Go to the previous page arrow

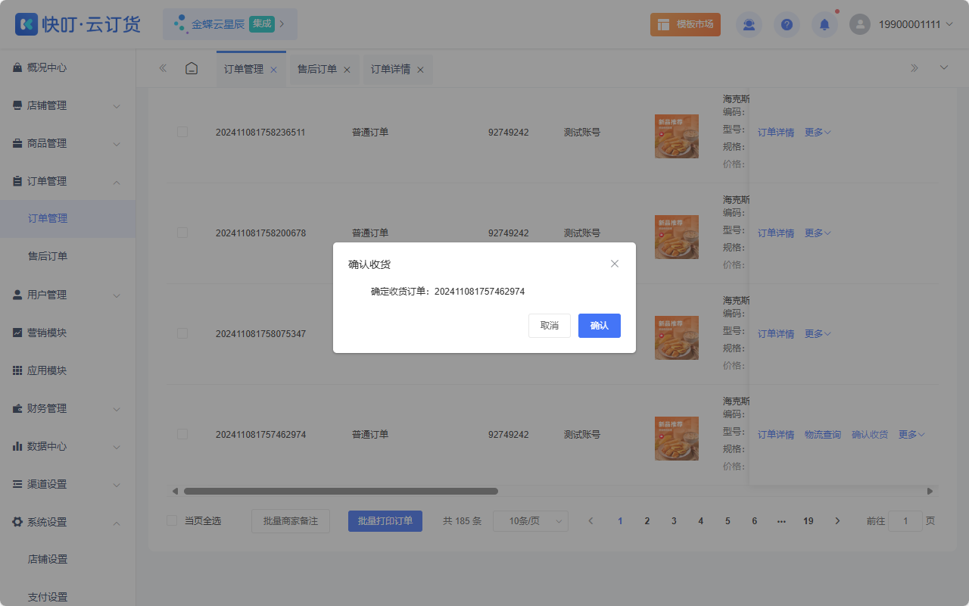click(x=591, y=521)
